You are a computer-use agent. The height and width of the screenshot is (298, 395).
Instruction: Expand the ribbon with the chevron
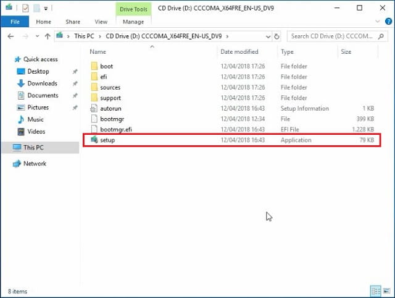[x=378, y=22]
